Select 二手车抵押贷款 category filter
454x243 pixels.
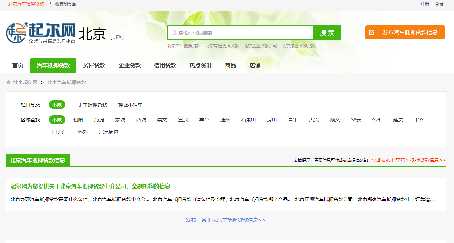[90, 105]
